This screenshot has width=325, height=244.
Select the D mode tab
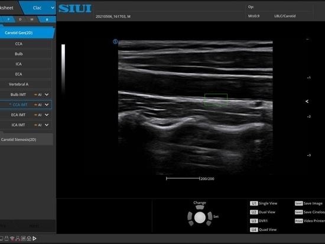point(20,20)
